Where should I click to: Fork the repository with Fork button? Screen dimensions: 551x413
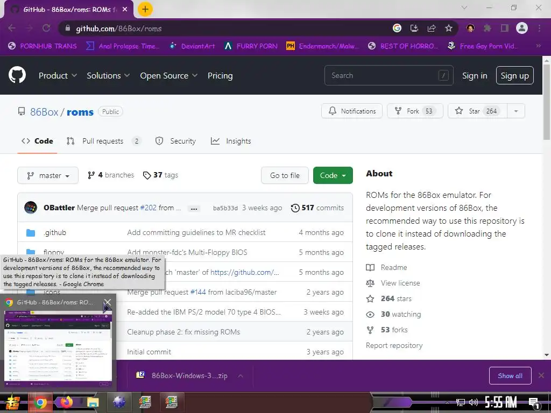tap(415, 111)
